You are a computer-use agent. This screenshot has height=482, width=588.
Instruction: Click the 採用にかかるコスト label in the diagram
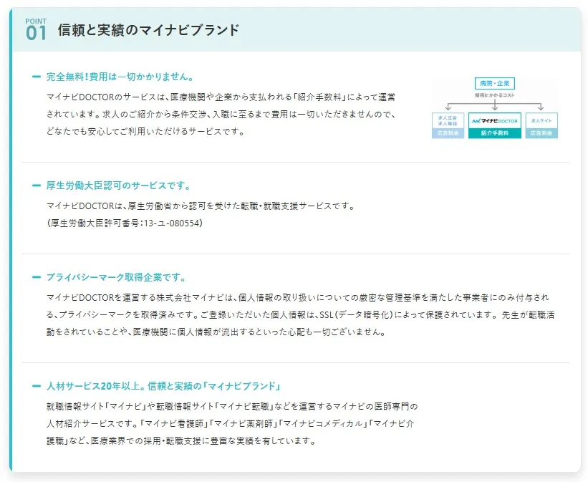495,95
